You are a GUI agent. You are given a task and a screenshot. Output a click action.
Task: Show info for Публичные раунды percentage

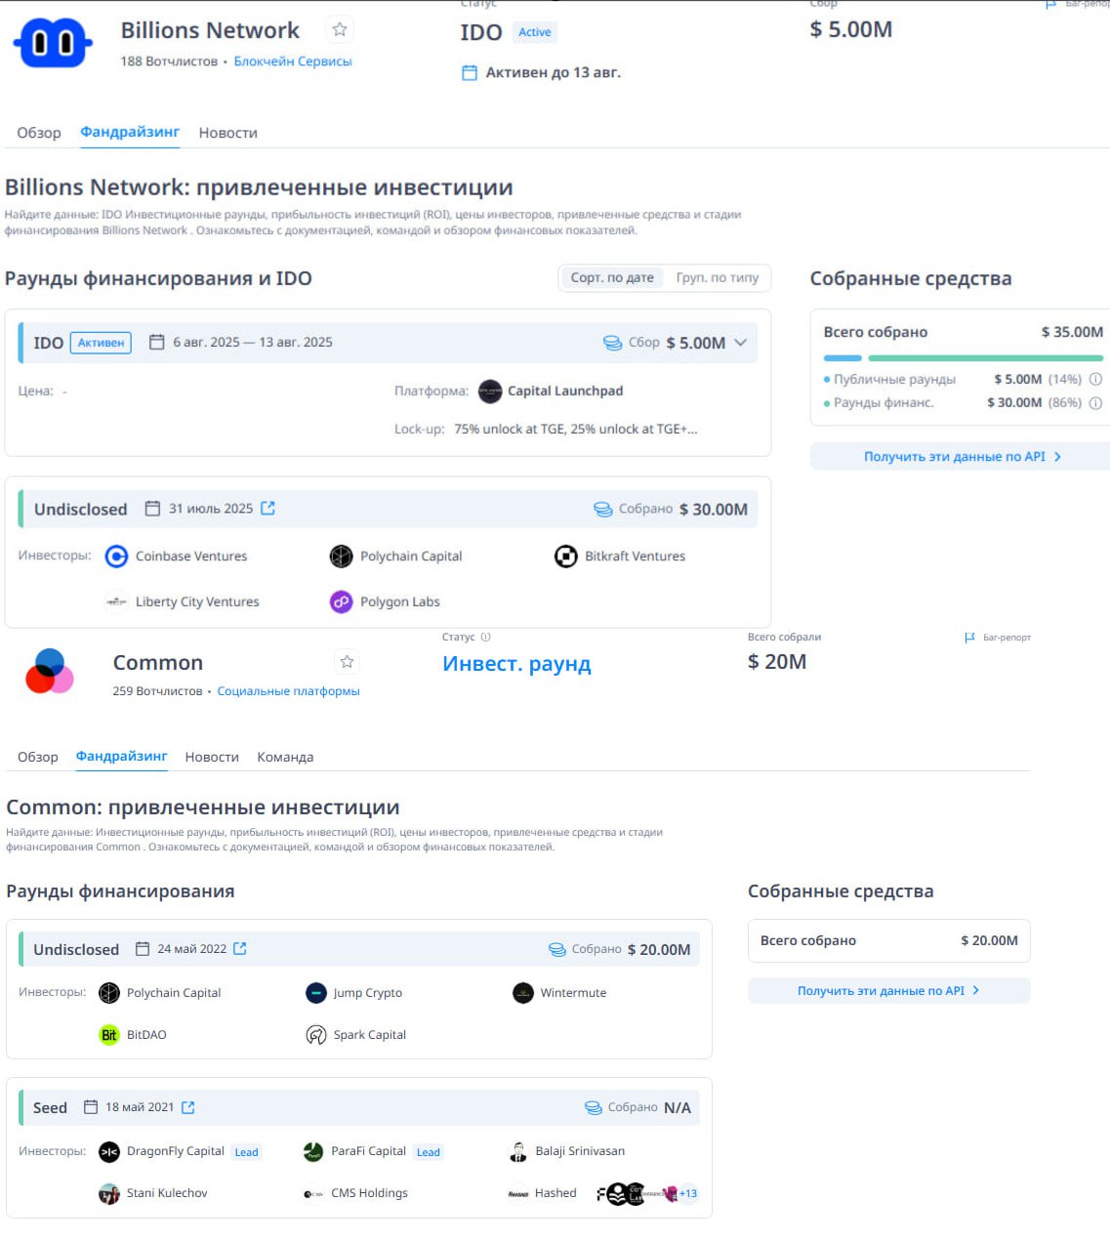[1095, 379]
